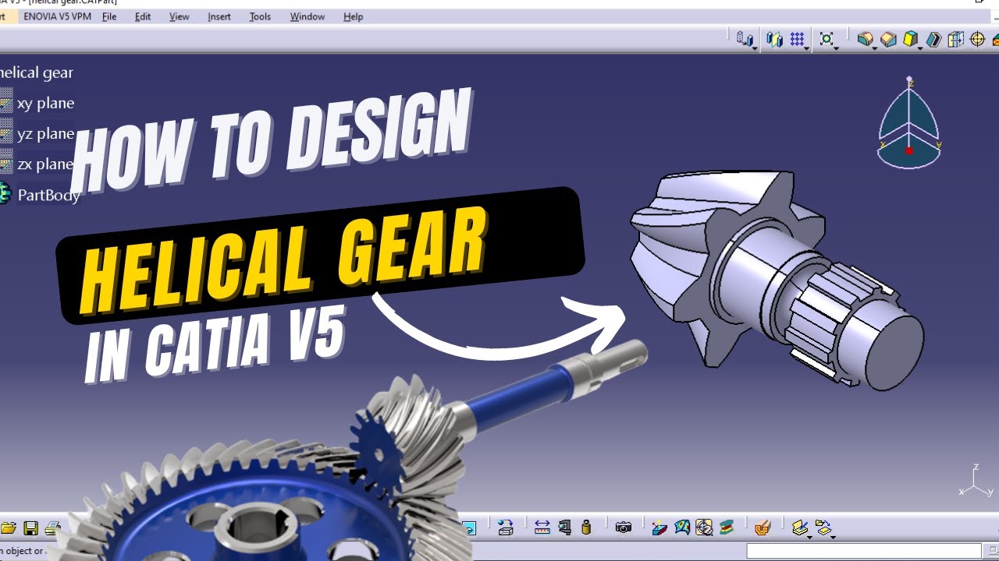Select the Edge Fillet tool
The width and height of the screenshot is (999, 561).
tap(864, 39)
